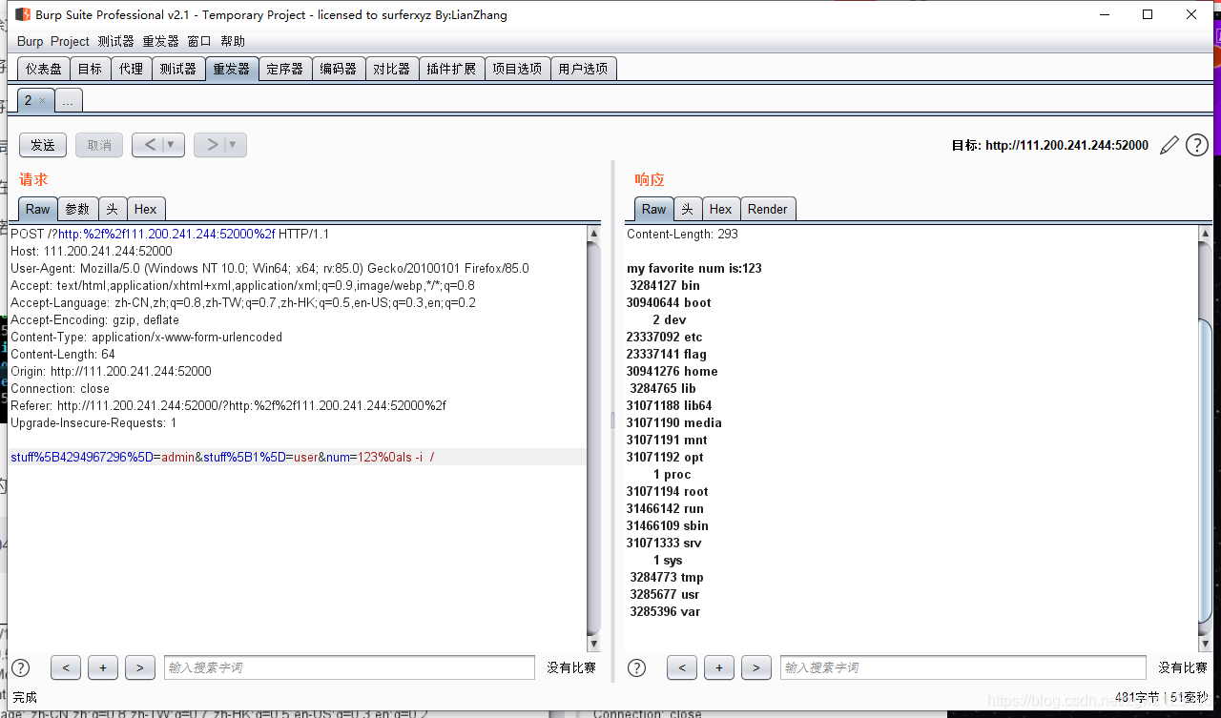
Task: Click response search next match button
Action: tap(755, 667)
